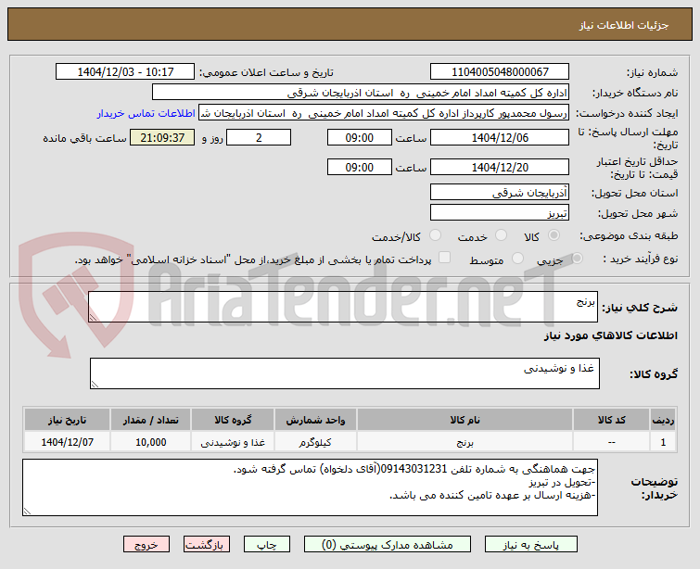The image size is (700, 569).
Task: Click the جزئیات اطلاعات نیاز header title
Action: [624, 25]
